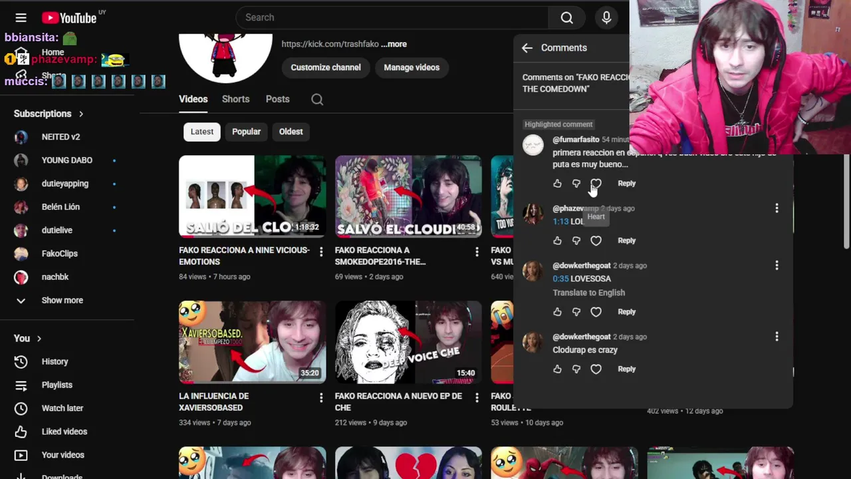The image size is (851, 479).
Task: Open DEEP VOICE CHE video thumbnail
Action: point(408,343)
